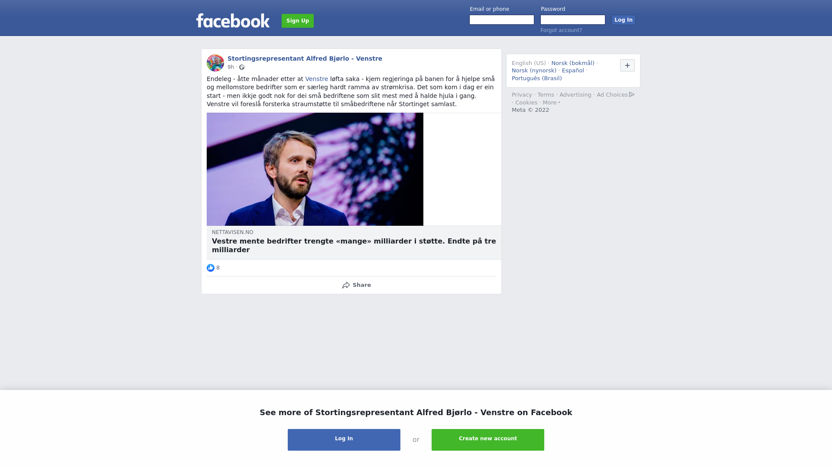Click the Create new account button
The image size is (832, 468).
(x=488, y=440)
